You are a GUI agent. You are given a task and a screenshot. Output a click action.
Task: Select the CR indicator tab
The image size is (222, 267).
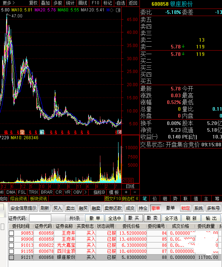(x=59, y=192)
